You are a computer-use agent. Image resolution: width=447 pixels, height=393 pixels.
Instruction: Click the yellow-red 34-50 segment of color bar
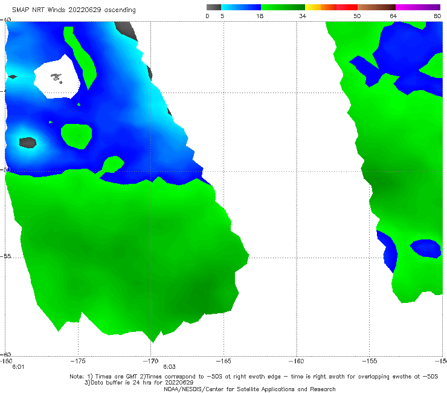[x=331, y=7]
